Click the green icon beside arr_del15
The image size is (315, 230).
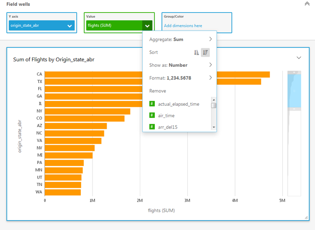pyautogui.click(x=152, y=127)
